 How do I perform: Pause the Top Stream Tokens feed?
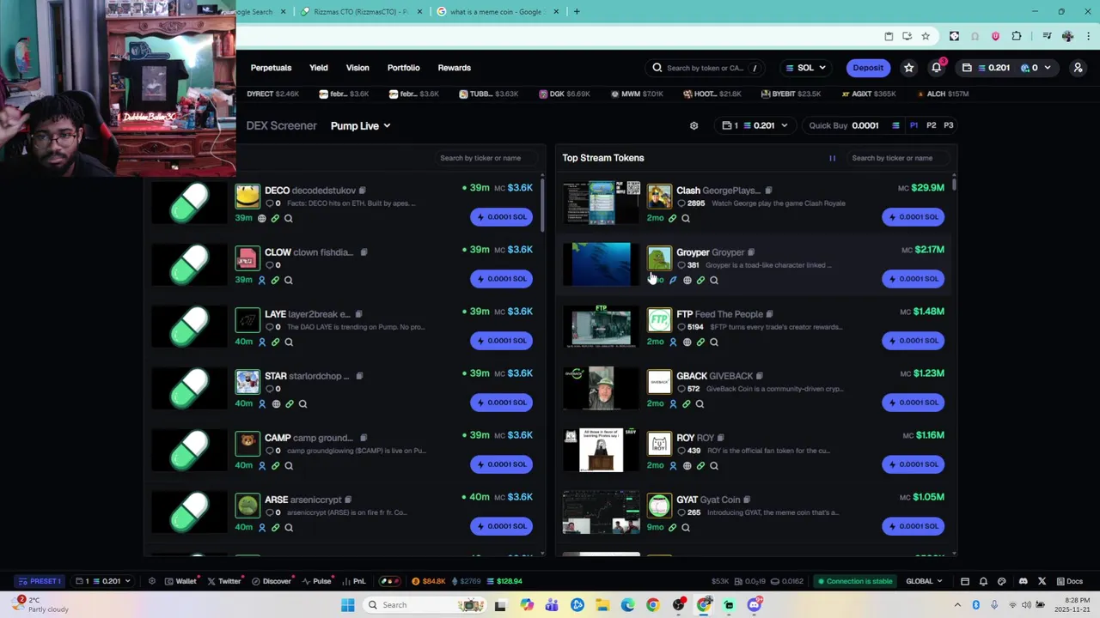832,158
